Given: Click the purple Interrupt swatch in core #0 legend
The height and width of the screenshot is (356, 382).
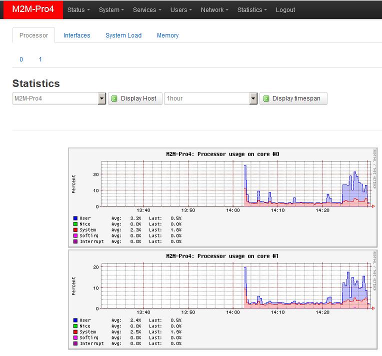Looking at the screenshot, I should click(x=75, y=241).
